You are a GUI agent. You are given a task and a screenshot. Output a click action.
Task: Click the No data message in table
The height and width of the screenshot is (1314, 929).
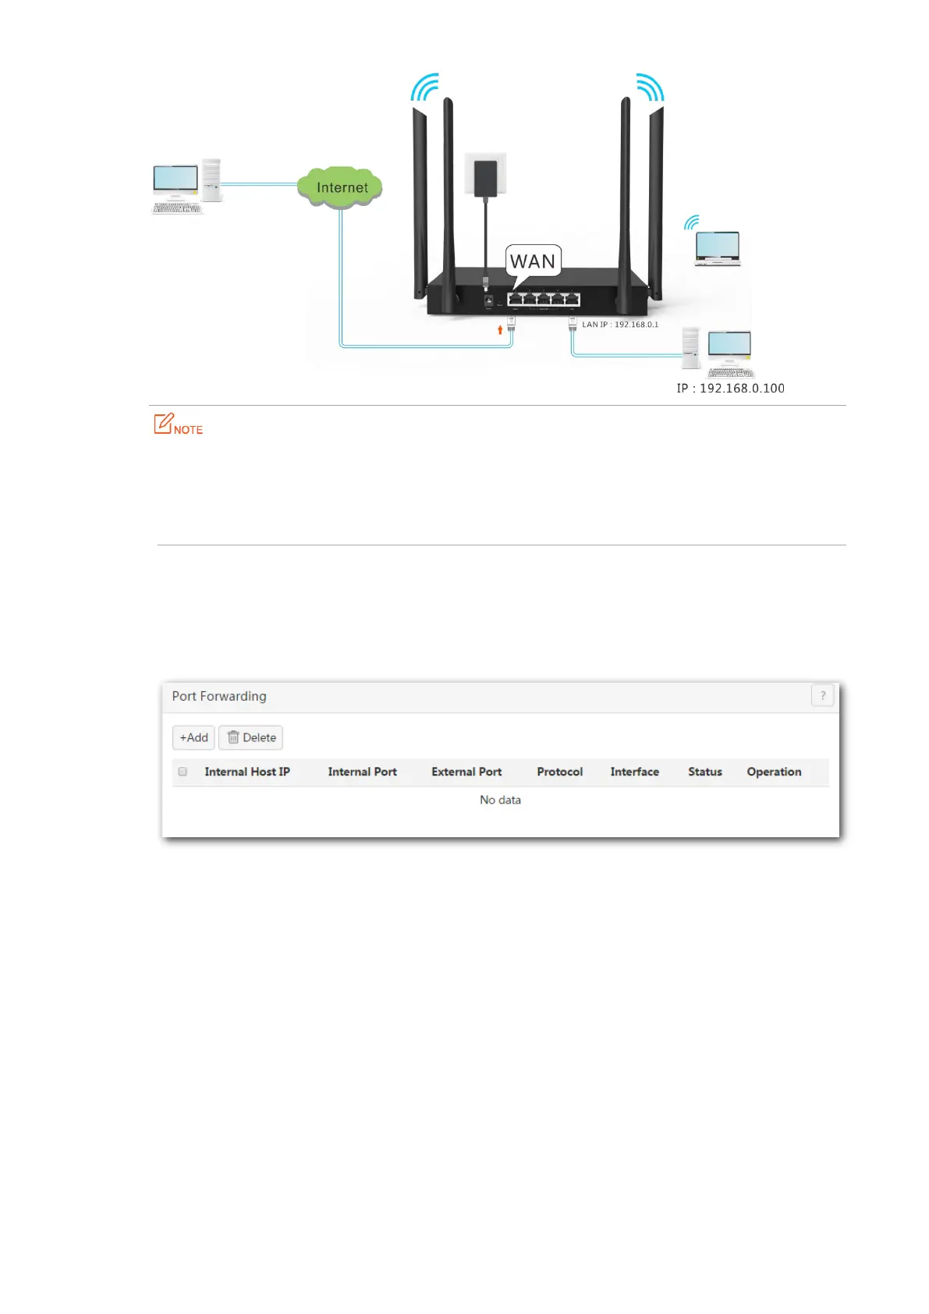[x=500, y=800]
